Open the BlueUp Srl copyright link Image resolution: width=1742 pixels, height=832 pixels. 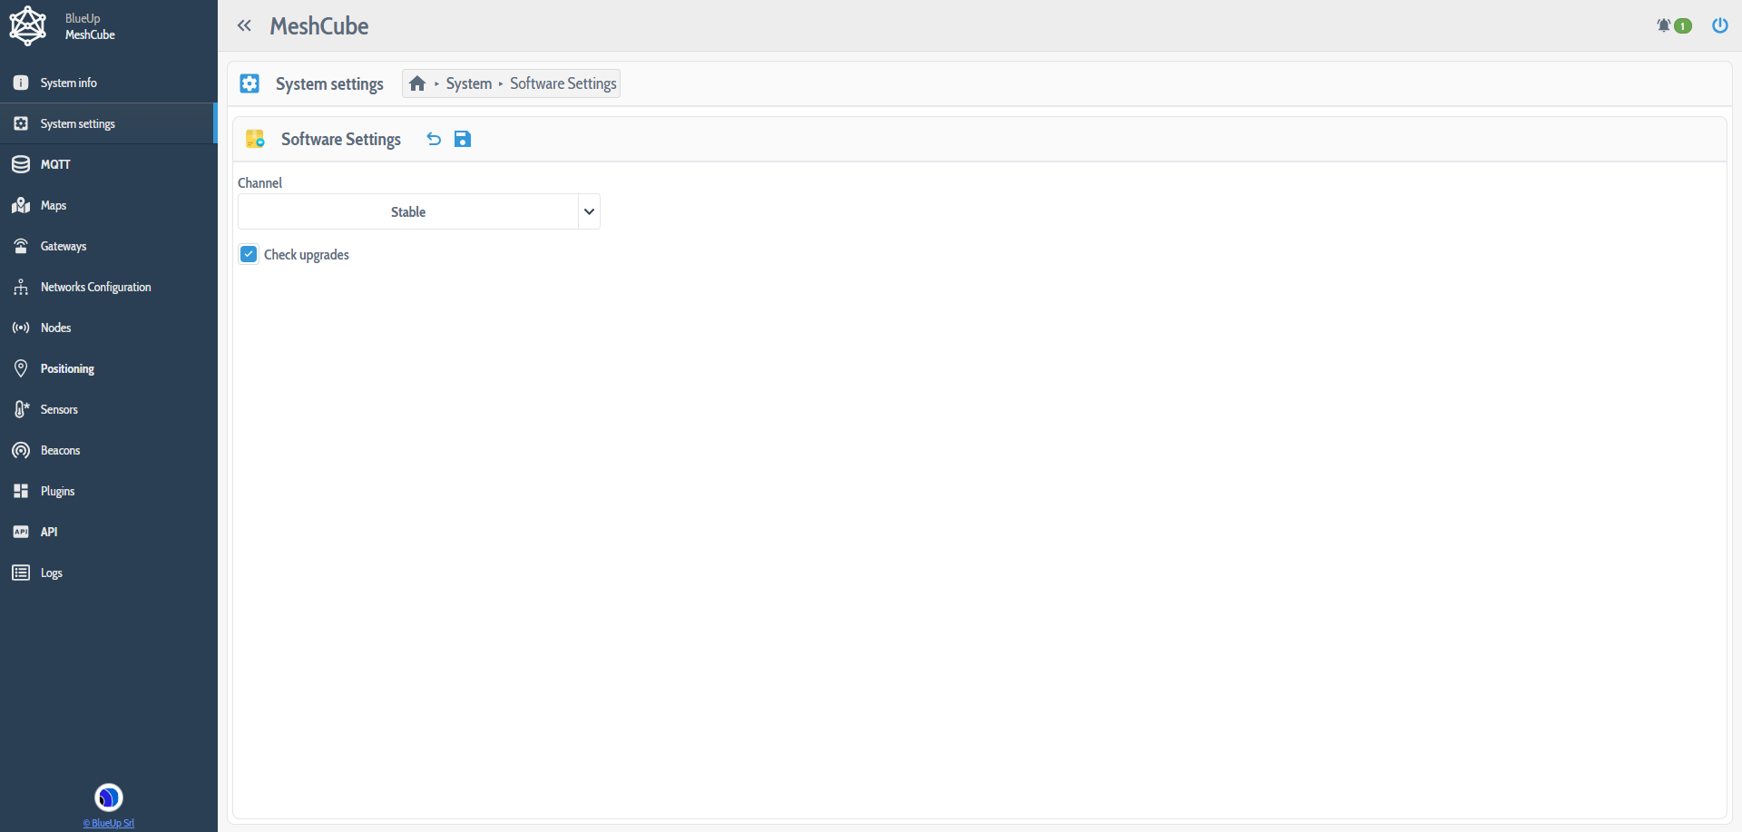[108, 823]
